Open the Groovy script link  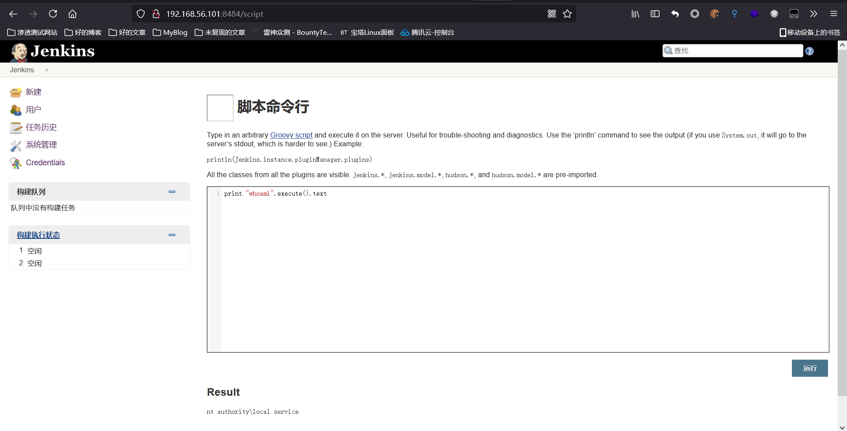291,135
